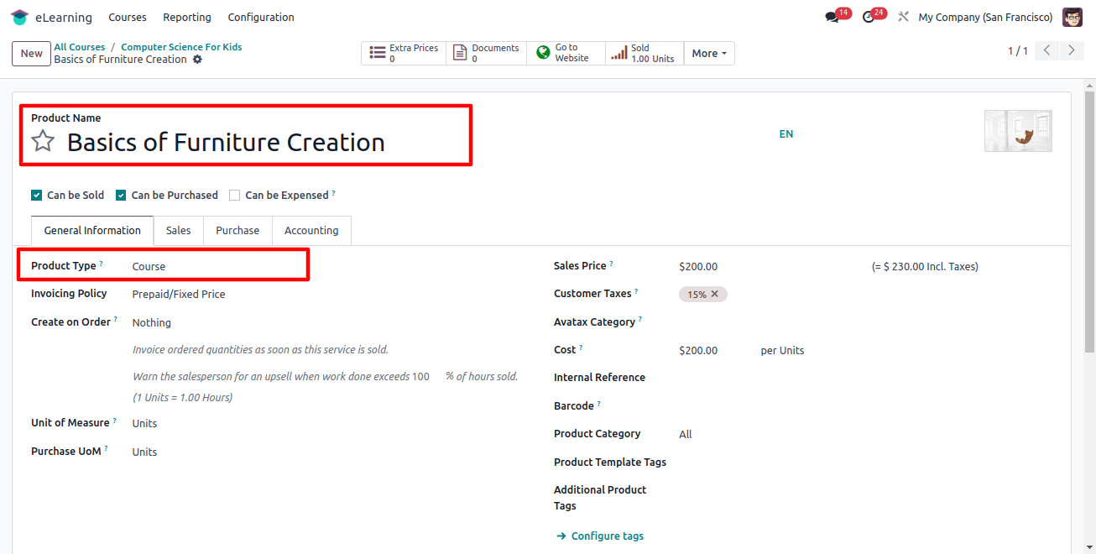The height and width of the screenshot is (554, 1096).
Task: Switch to the General Information tab
Action: coord(92,231)
